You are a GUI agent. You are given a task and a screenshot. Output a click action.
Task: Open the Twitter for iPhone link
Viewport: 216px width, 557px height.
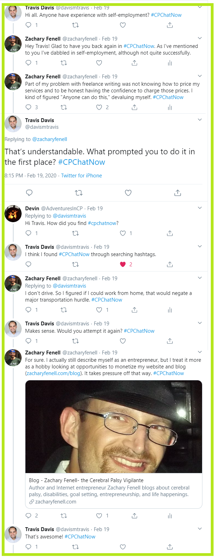pyautogui.click(x=82, y=176)
